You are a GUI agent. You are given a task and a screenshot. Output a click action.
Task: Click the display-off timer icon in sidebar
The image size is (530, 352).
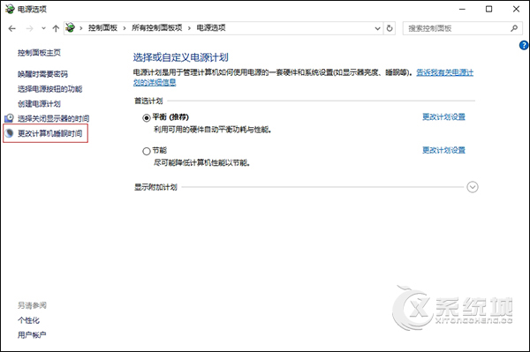(9, 118)
